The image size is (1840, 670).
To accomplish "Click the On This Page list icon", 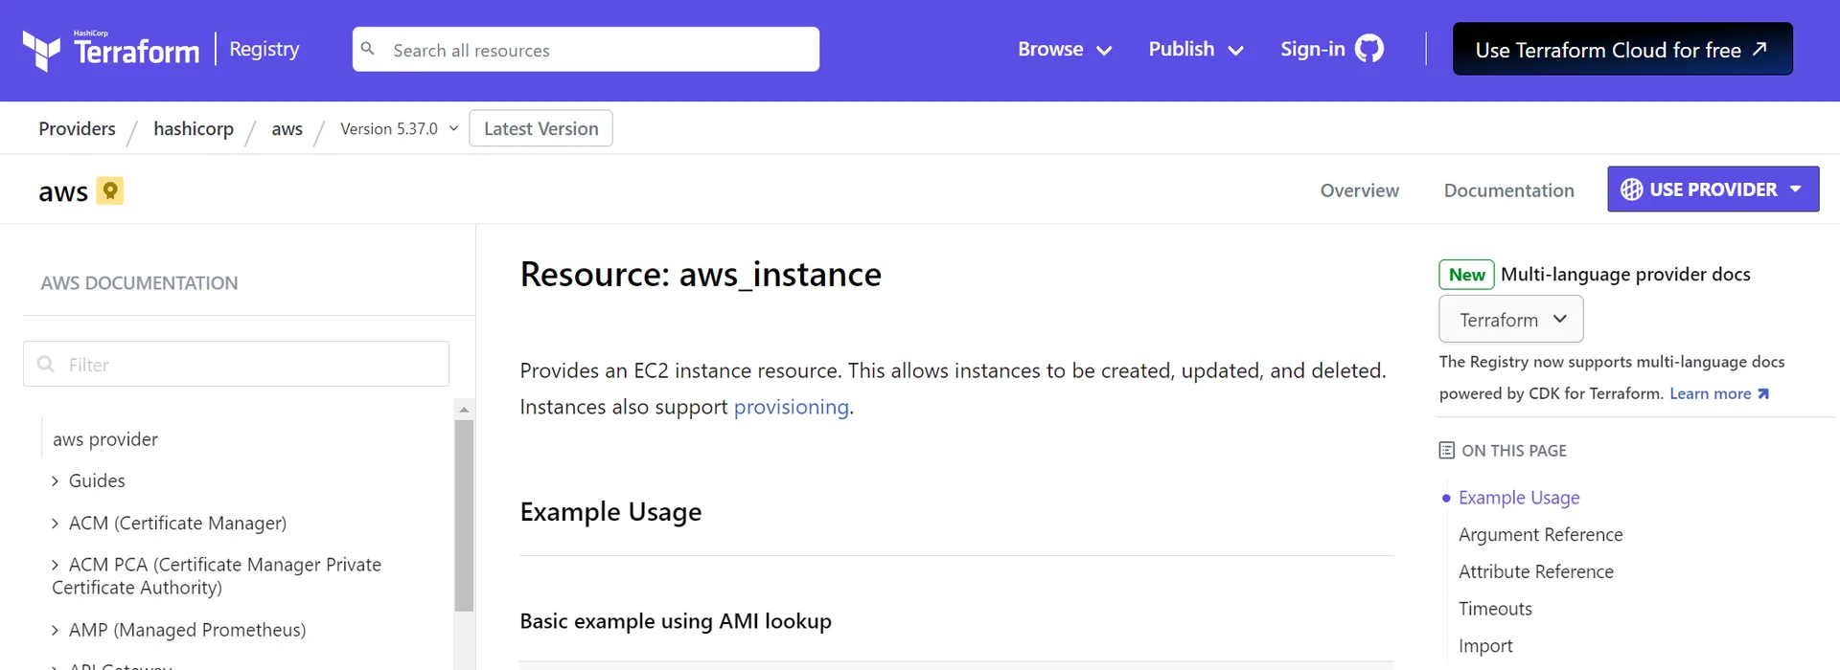I will coord(1447,450).
